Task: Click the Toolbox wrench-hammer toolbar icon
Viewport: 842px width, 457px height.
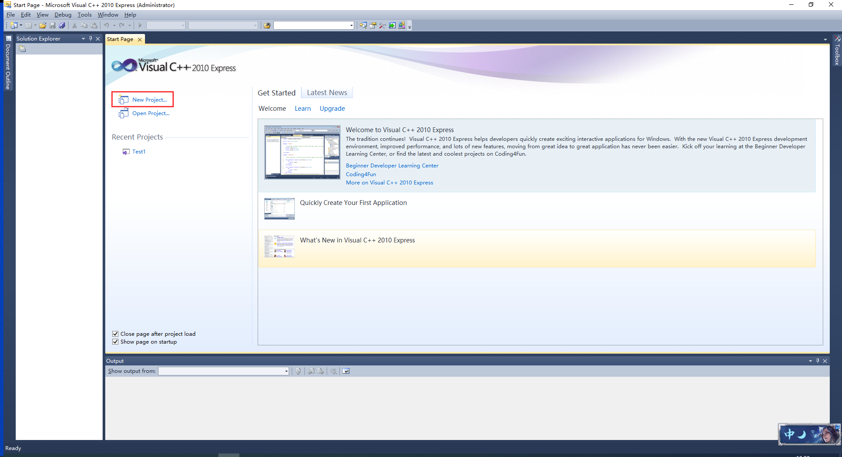Action: pyautogui.click(x=383, y=25)
